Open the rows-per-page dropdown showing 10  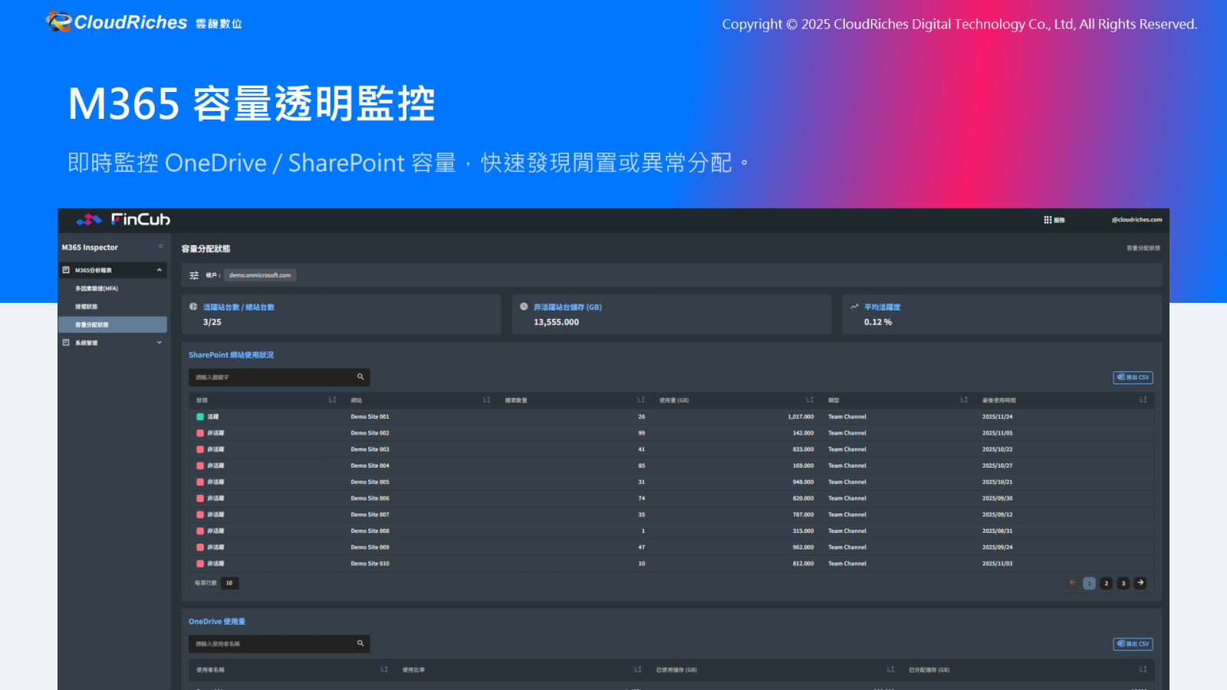(229, 583)
